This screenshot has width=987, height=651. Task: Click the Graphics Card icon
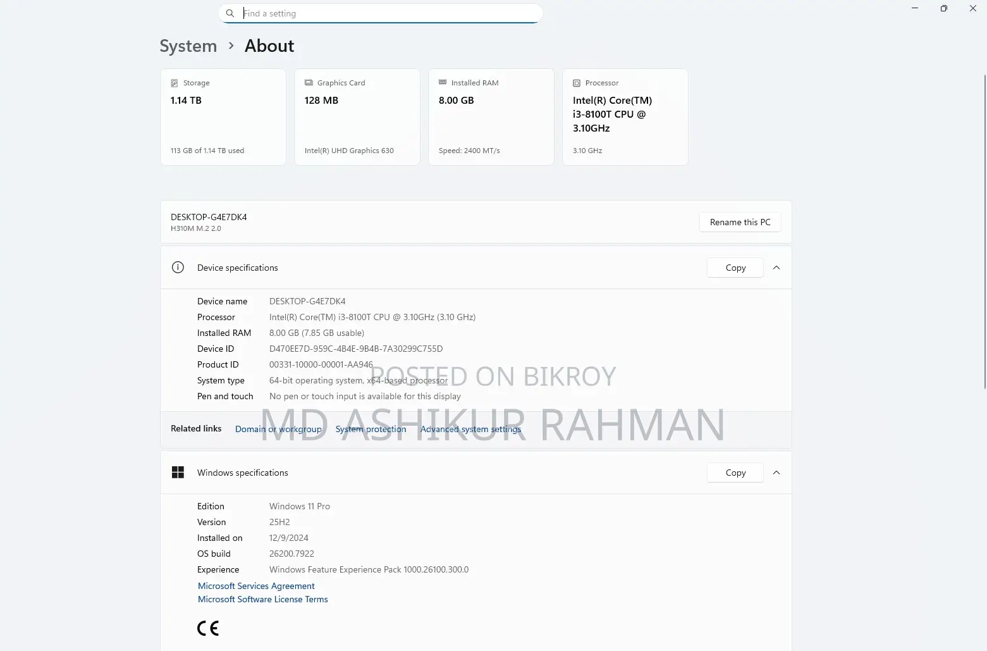309,83
